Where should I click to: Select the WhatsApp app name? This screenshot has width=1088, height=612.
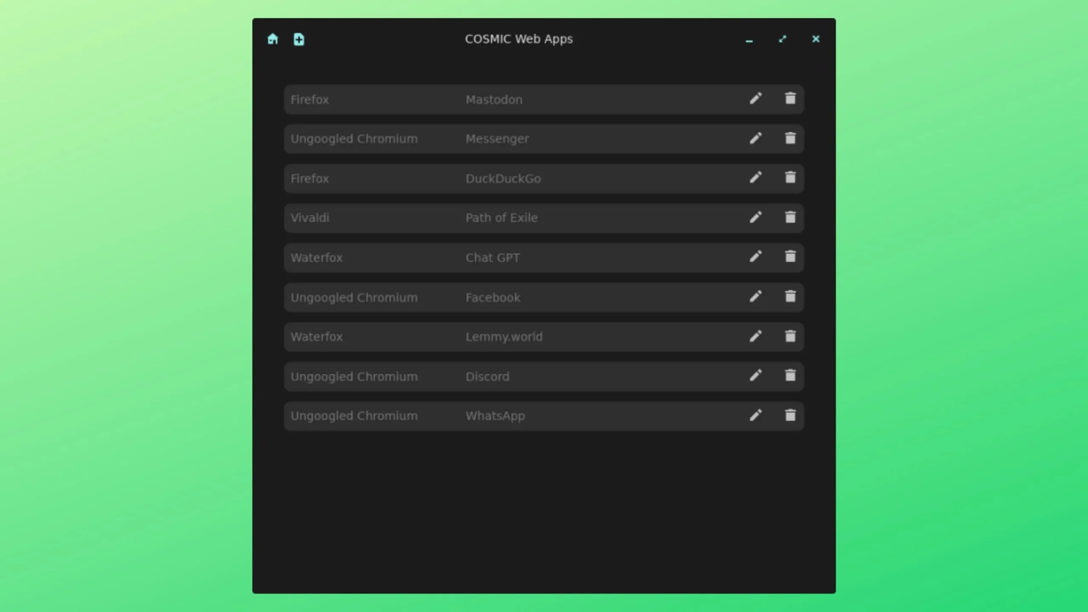point(495,416)
